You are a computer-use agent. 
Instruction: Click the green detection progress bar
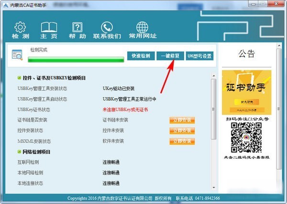click(76, 60)
